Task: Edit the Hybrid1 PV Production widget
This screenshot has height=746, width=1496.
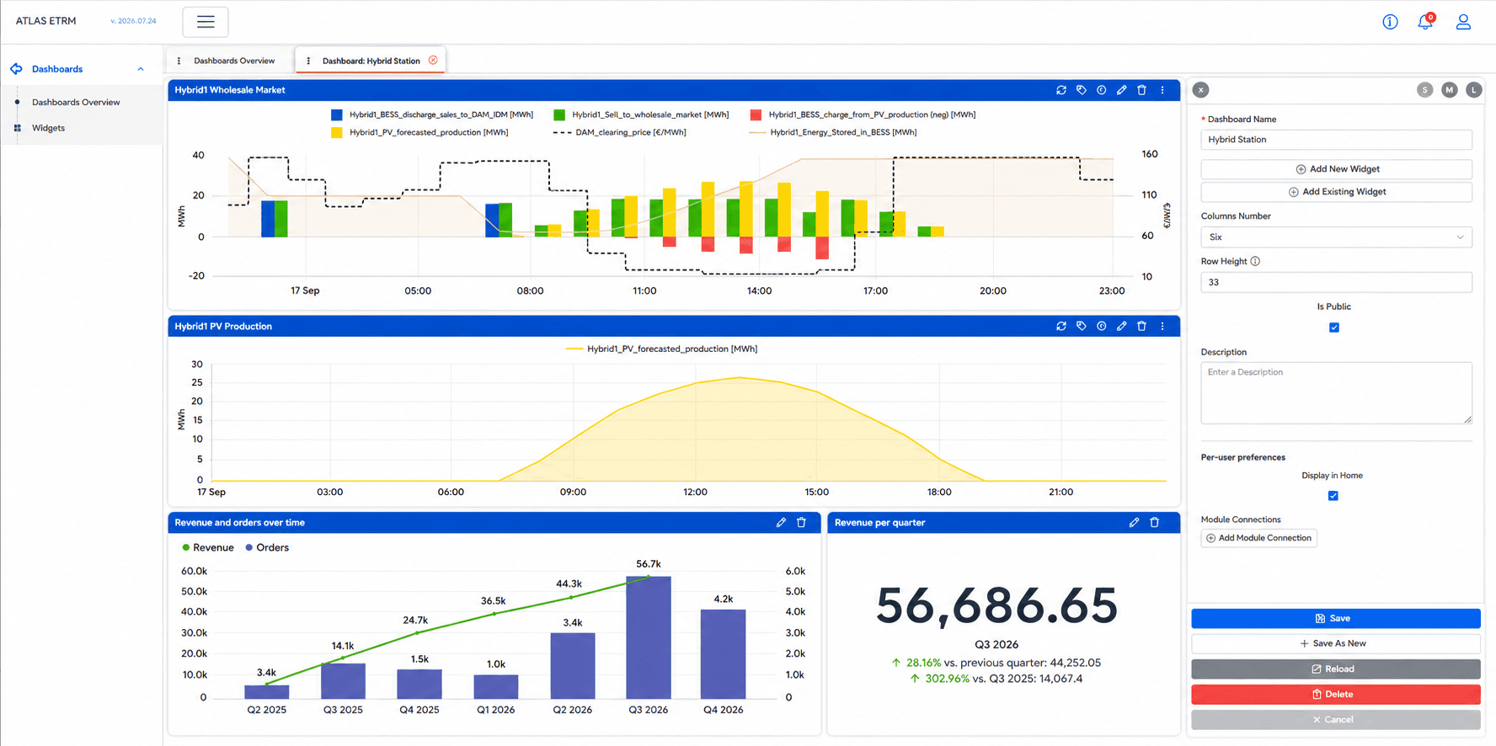Action: point(1122,326)
